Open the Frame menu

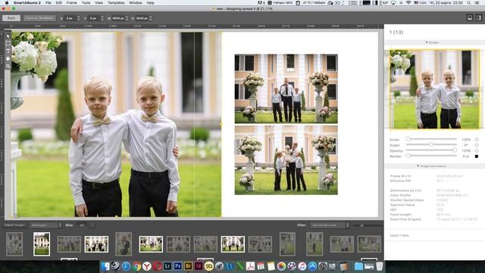pyautogui.click(x=72, y=3)
